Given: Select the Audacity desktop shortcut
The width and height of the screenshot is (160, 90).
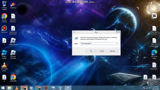Looking at the screenshot, I should (13, 5).
